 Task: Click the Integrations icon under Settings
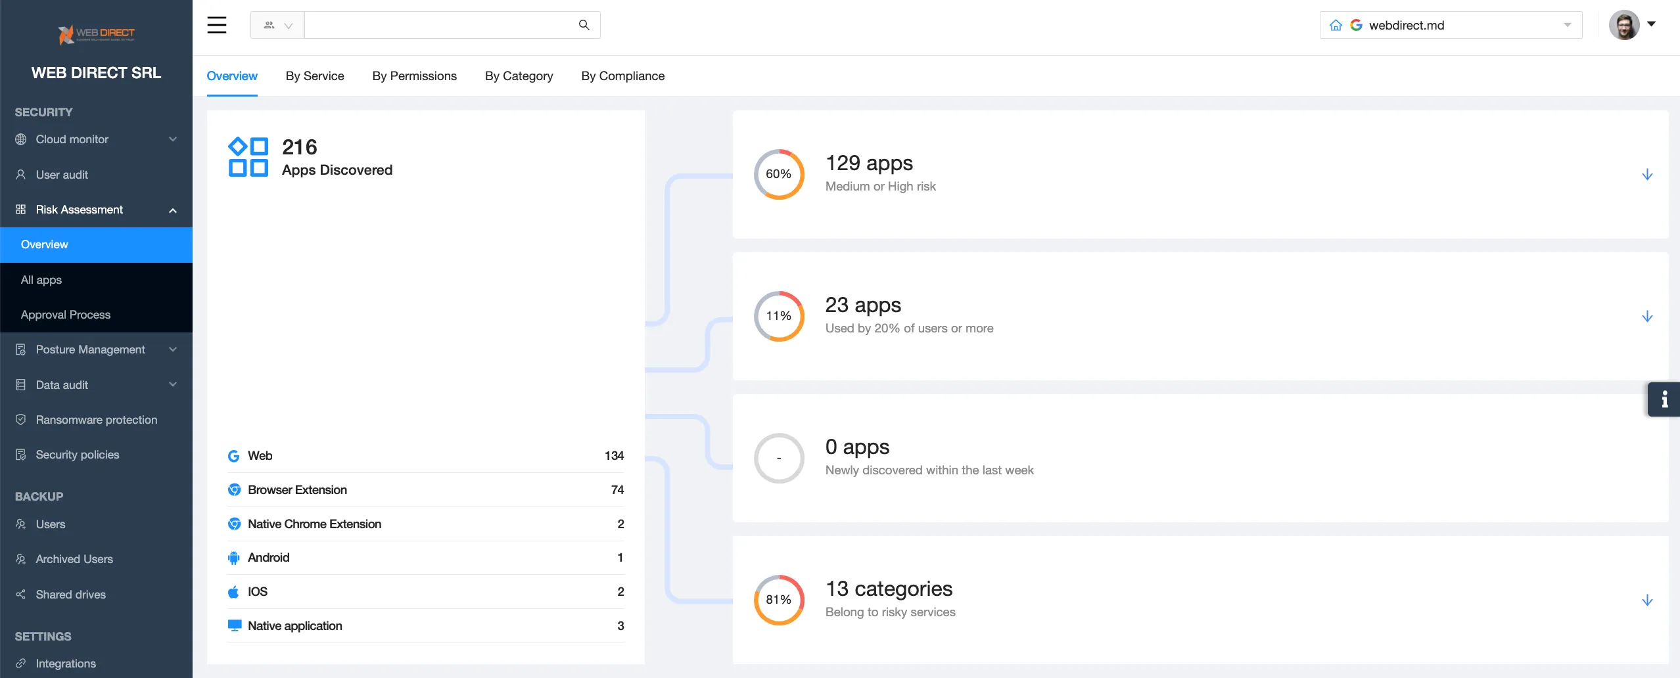20,664
